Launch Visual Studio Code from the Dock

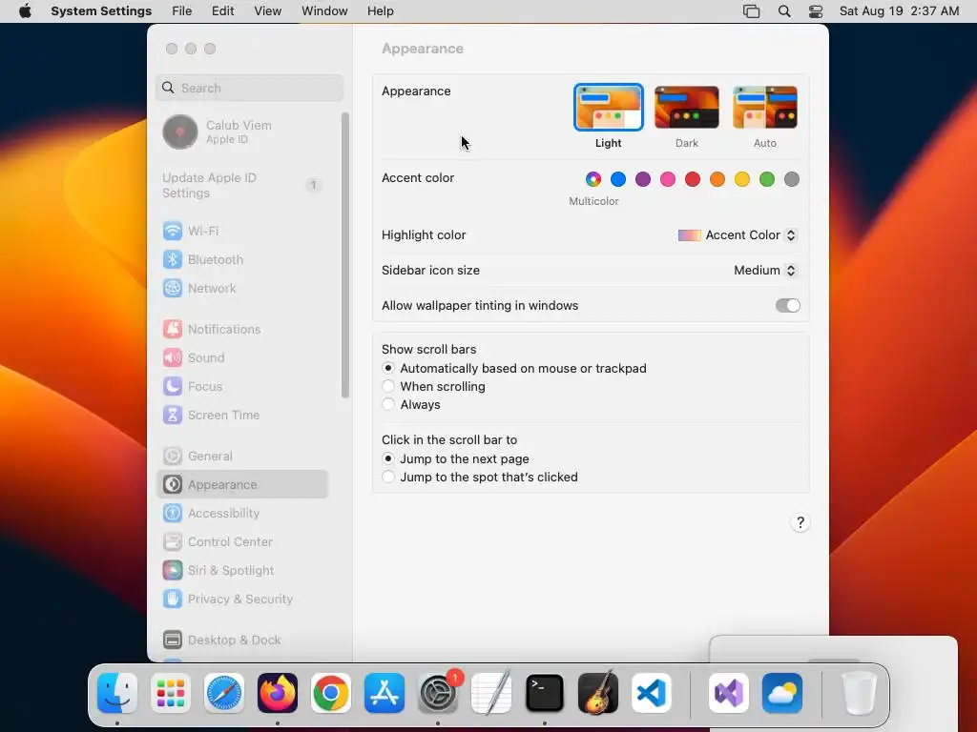click(x=652, y=693)
